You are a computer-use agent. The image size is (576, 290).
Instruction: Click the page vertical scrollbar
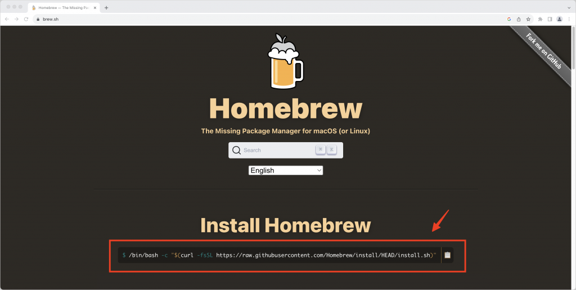(x=573, y=48)
